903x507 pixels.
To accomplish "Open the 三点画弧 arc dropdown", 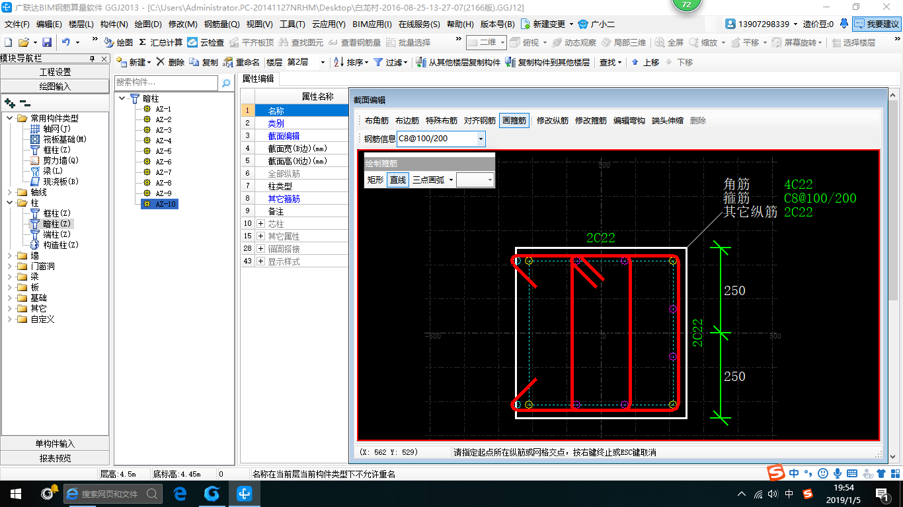I will pyautogui.click(x=451, y=180).
